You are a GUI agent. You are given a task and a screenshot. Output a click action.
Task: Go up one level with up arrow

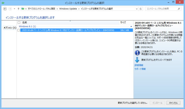coord(18,9)
